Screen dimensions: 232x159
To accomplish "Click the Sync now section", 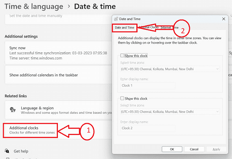I will tap(59, 53).
